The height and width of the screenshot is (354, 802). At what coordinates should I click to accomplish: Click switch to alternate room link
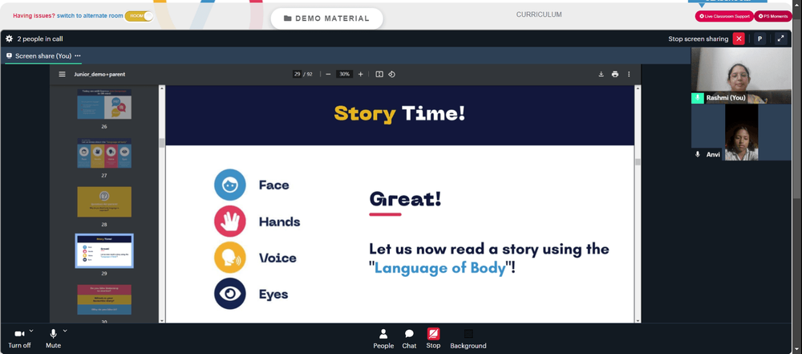[90, 16]
